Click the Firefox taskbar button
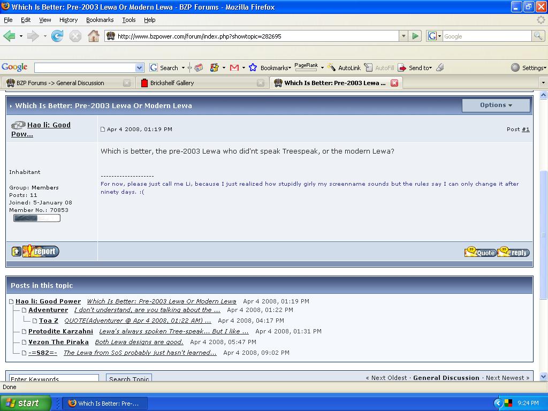 pos(105,404)
